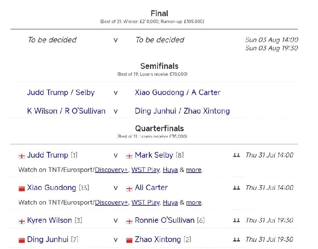This screenshot has height=249, width=318.
Task: Click England flag beside Judd Trump
Action: coord(22,156)
